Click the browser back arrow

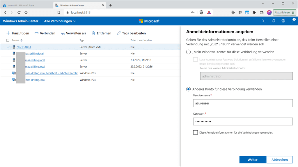(x=5, y=13)
